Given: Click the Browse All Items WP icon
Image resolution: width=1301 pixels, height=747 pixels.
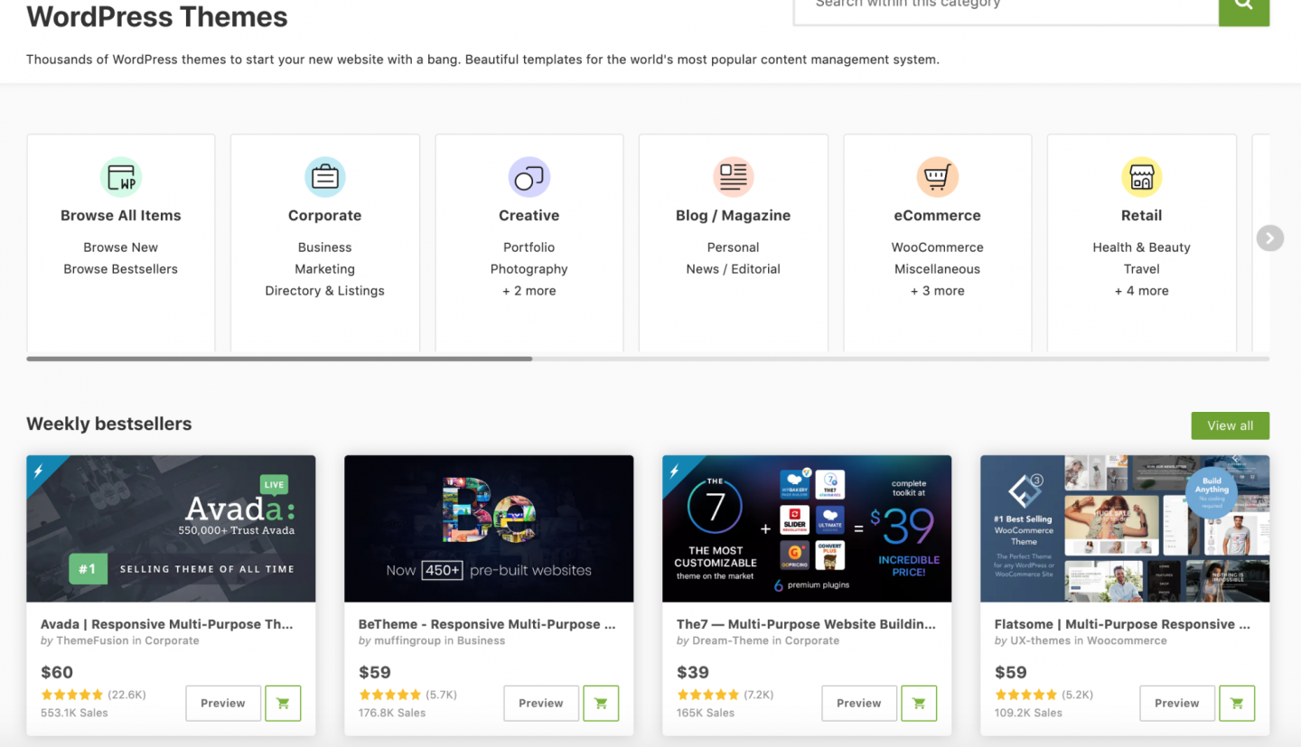Looking at the screenshot, I should [x=121, y=177].
